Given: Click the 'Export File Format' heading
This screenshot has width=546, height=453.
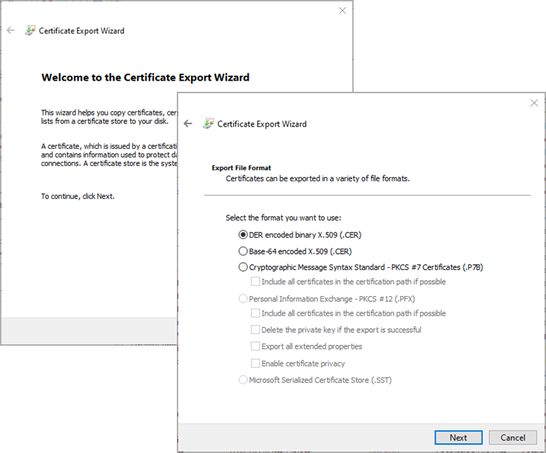Looking at the screenshot, I should [x=241, y=168].
